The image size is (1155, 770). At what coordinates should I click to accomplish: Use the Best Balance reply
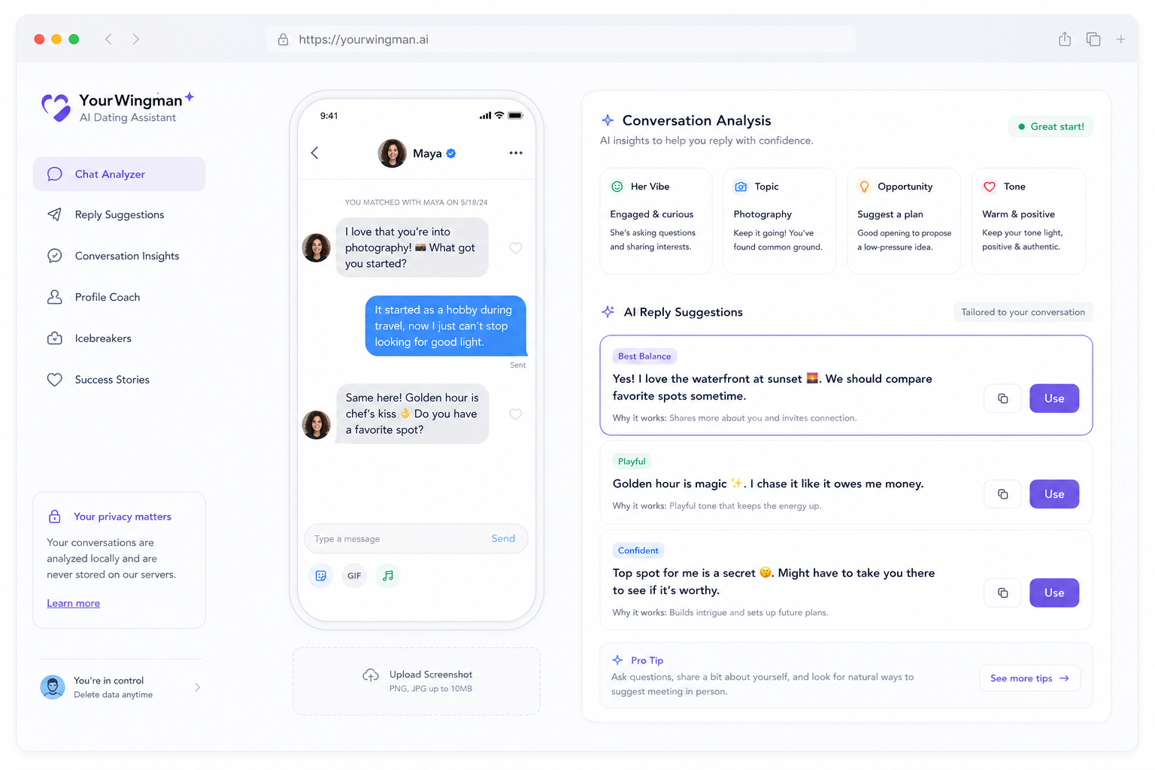pos(1054,399)
